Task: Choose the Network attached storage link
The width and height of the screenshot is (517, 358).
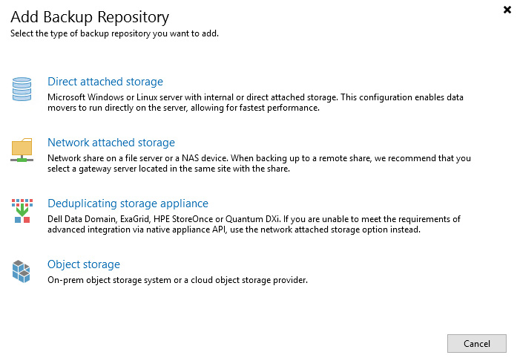Action: 111,143
